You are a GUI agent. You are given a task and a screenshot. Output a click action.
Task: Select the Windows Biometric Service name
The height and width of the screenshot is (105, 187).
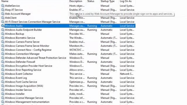[x=20, y=38]
